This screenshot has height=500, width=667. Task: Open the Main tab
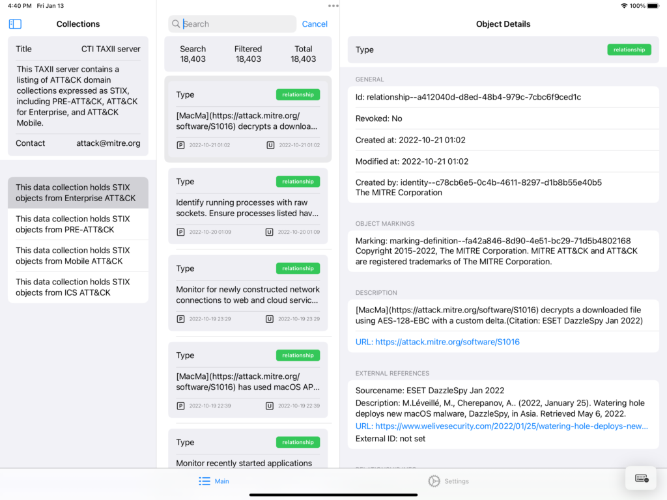pyautogui.click(x=214, y=481)
